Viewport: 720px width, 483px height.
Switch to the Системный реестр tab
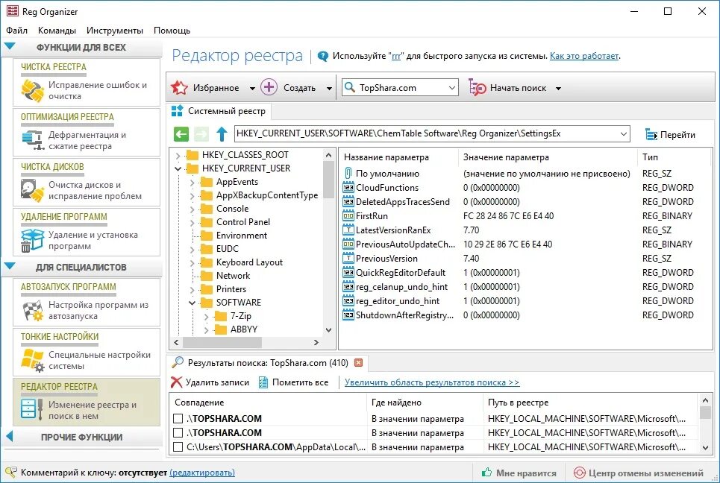tap(219, 111)
